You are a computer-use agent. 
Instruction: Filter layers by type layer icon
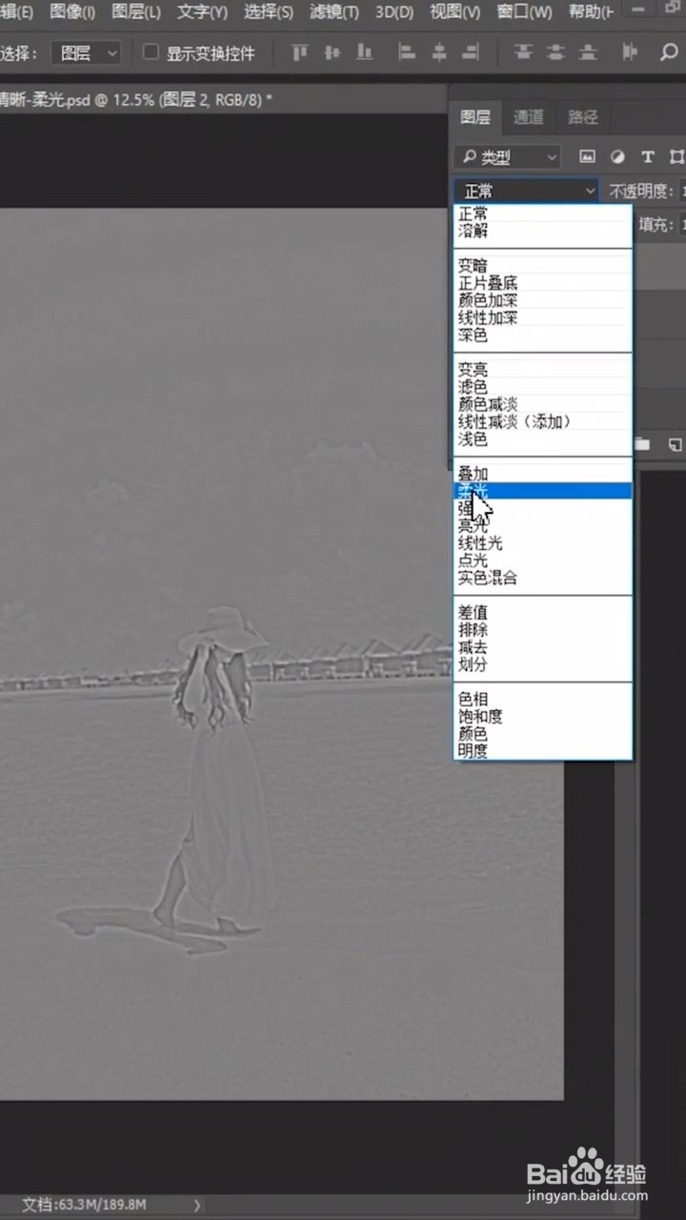(647, 157)
